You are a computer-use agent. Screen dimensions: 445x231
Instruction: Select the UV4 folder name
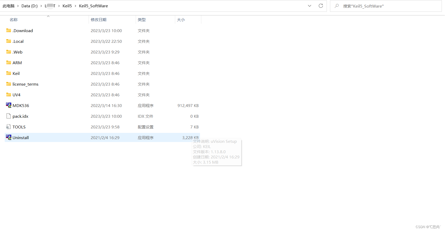[16, 95]
